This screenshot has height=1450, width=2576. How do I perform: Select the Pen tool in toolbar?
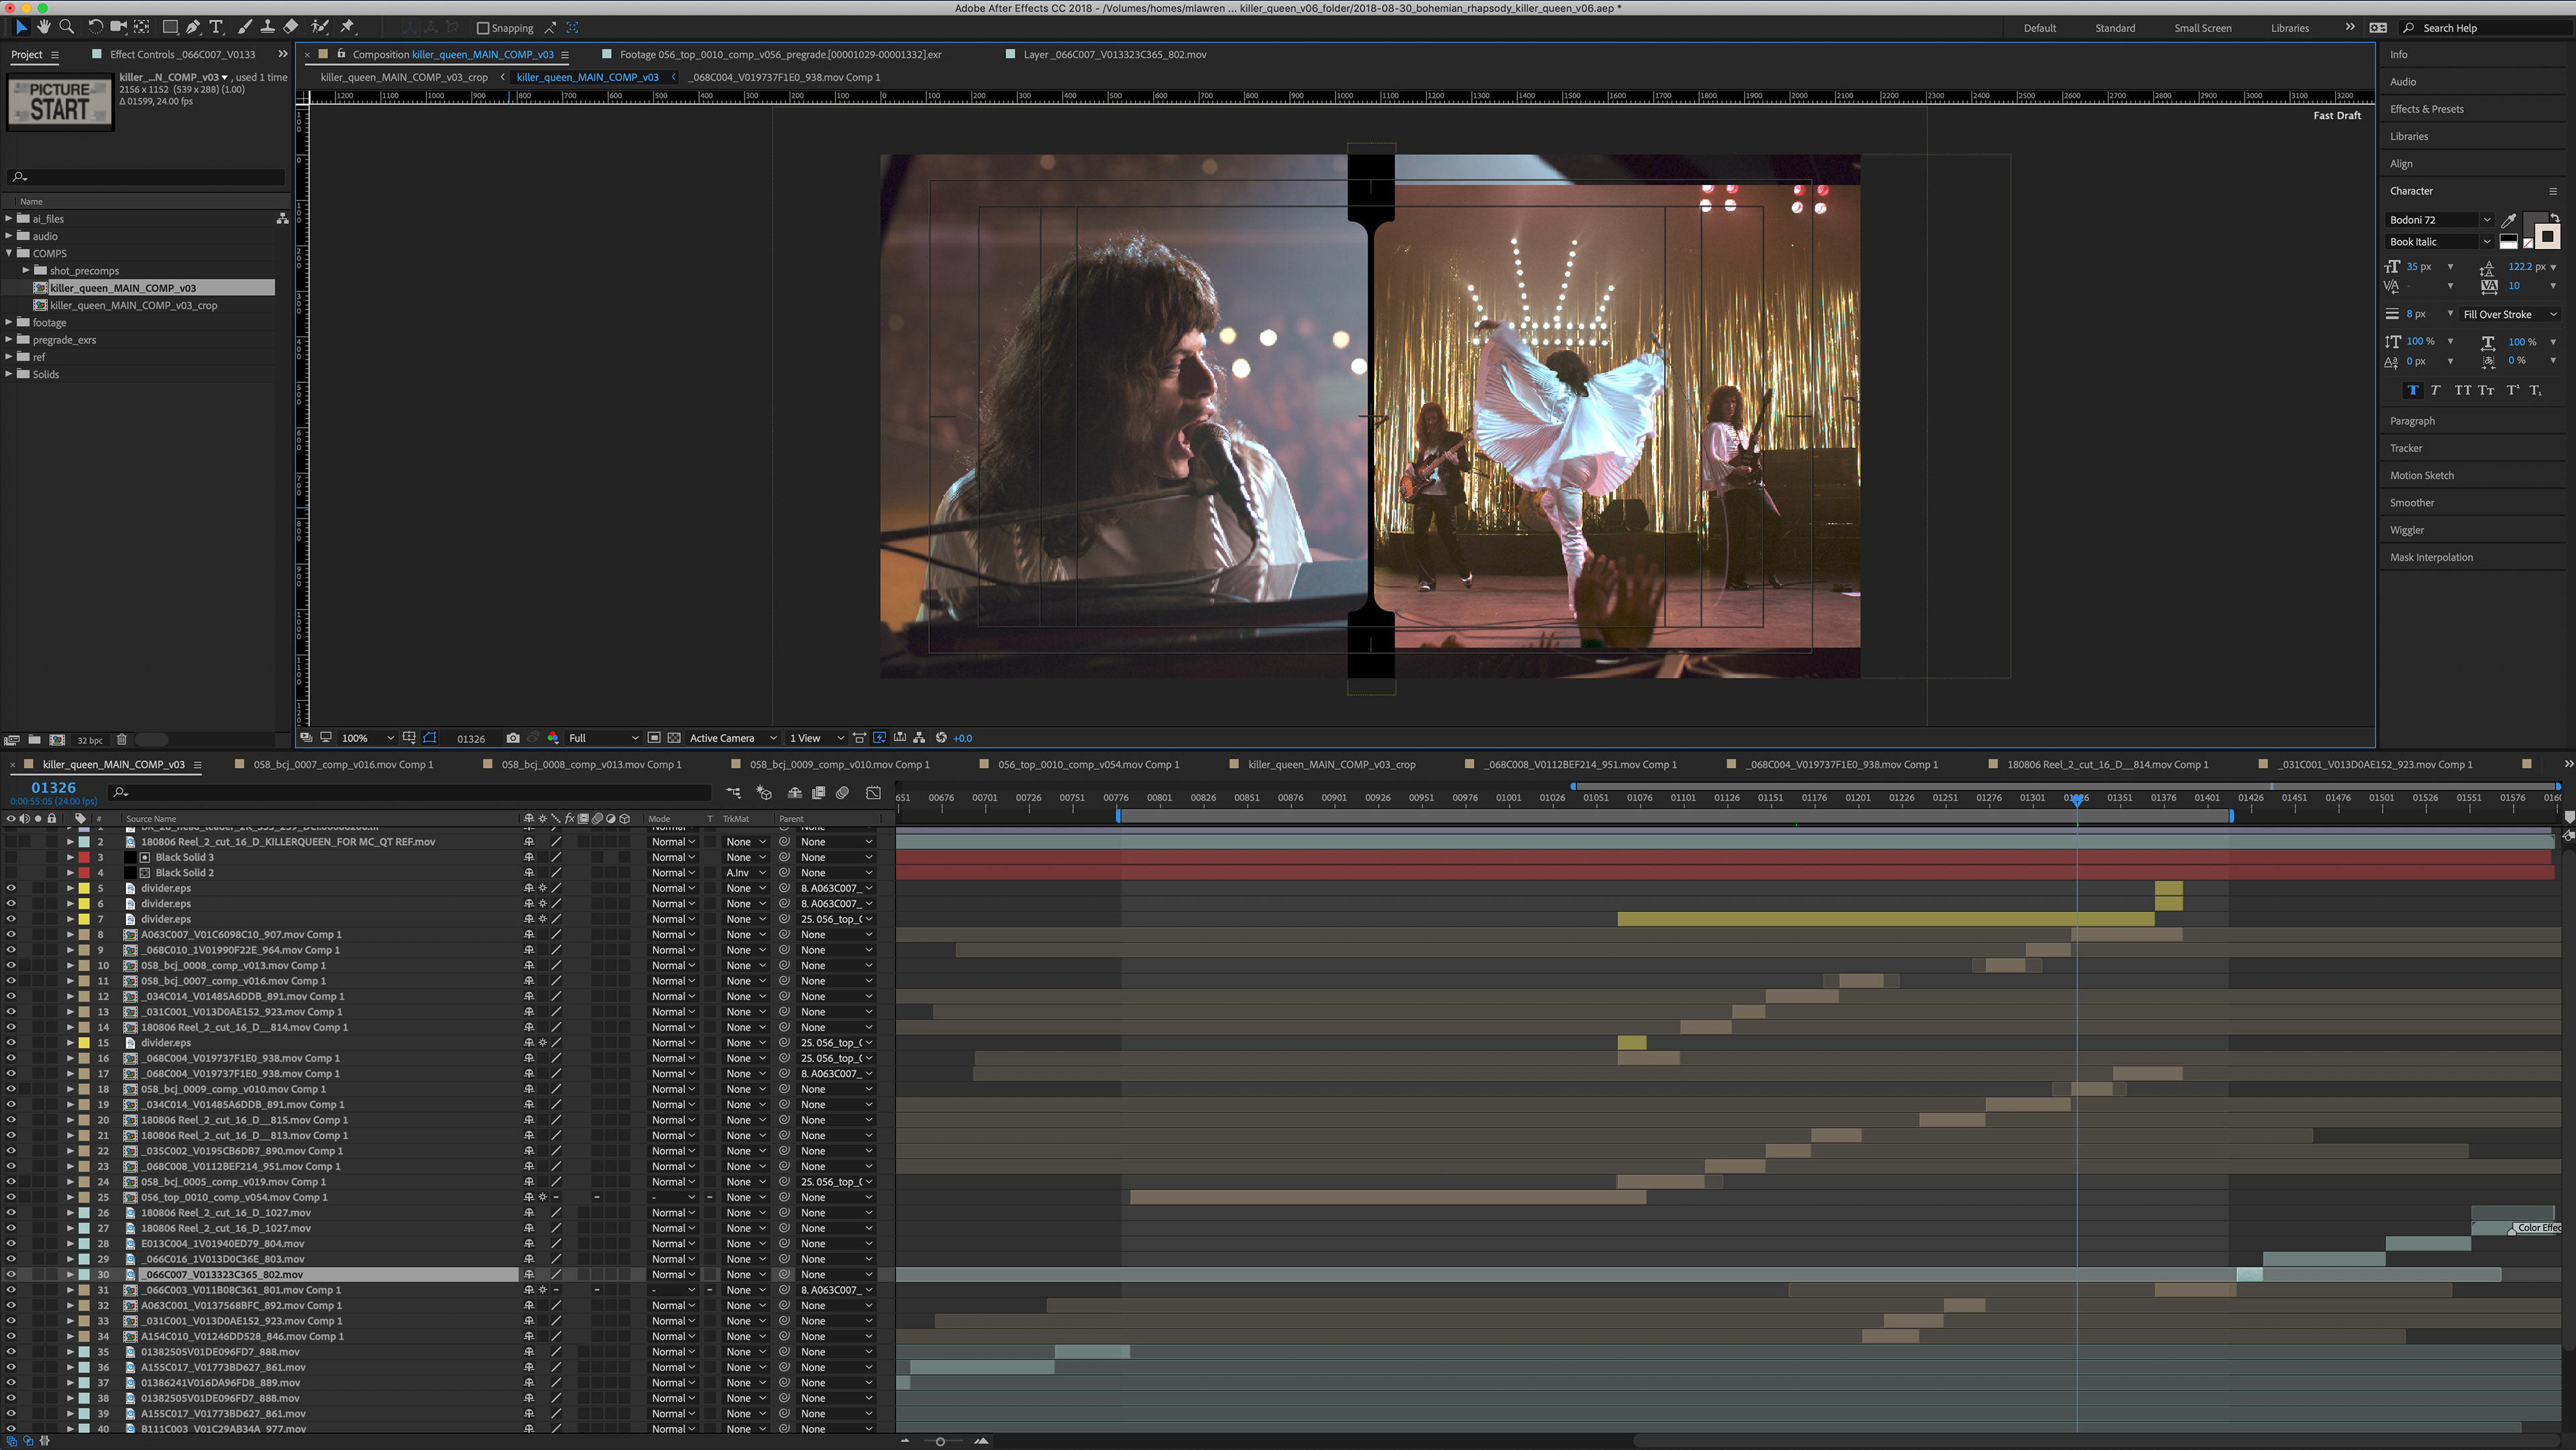pyautogui.click(x=193, y=27)
